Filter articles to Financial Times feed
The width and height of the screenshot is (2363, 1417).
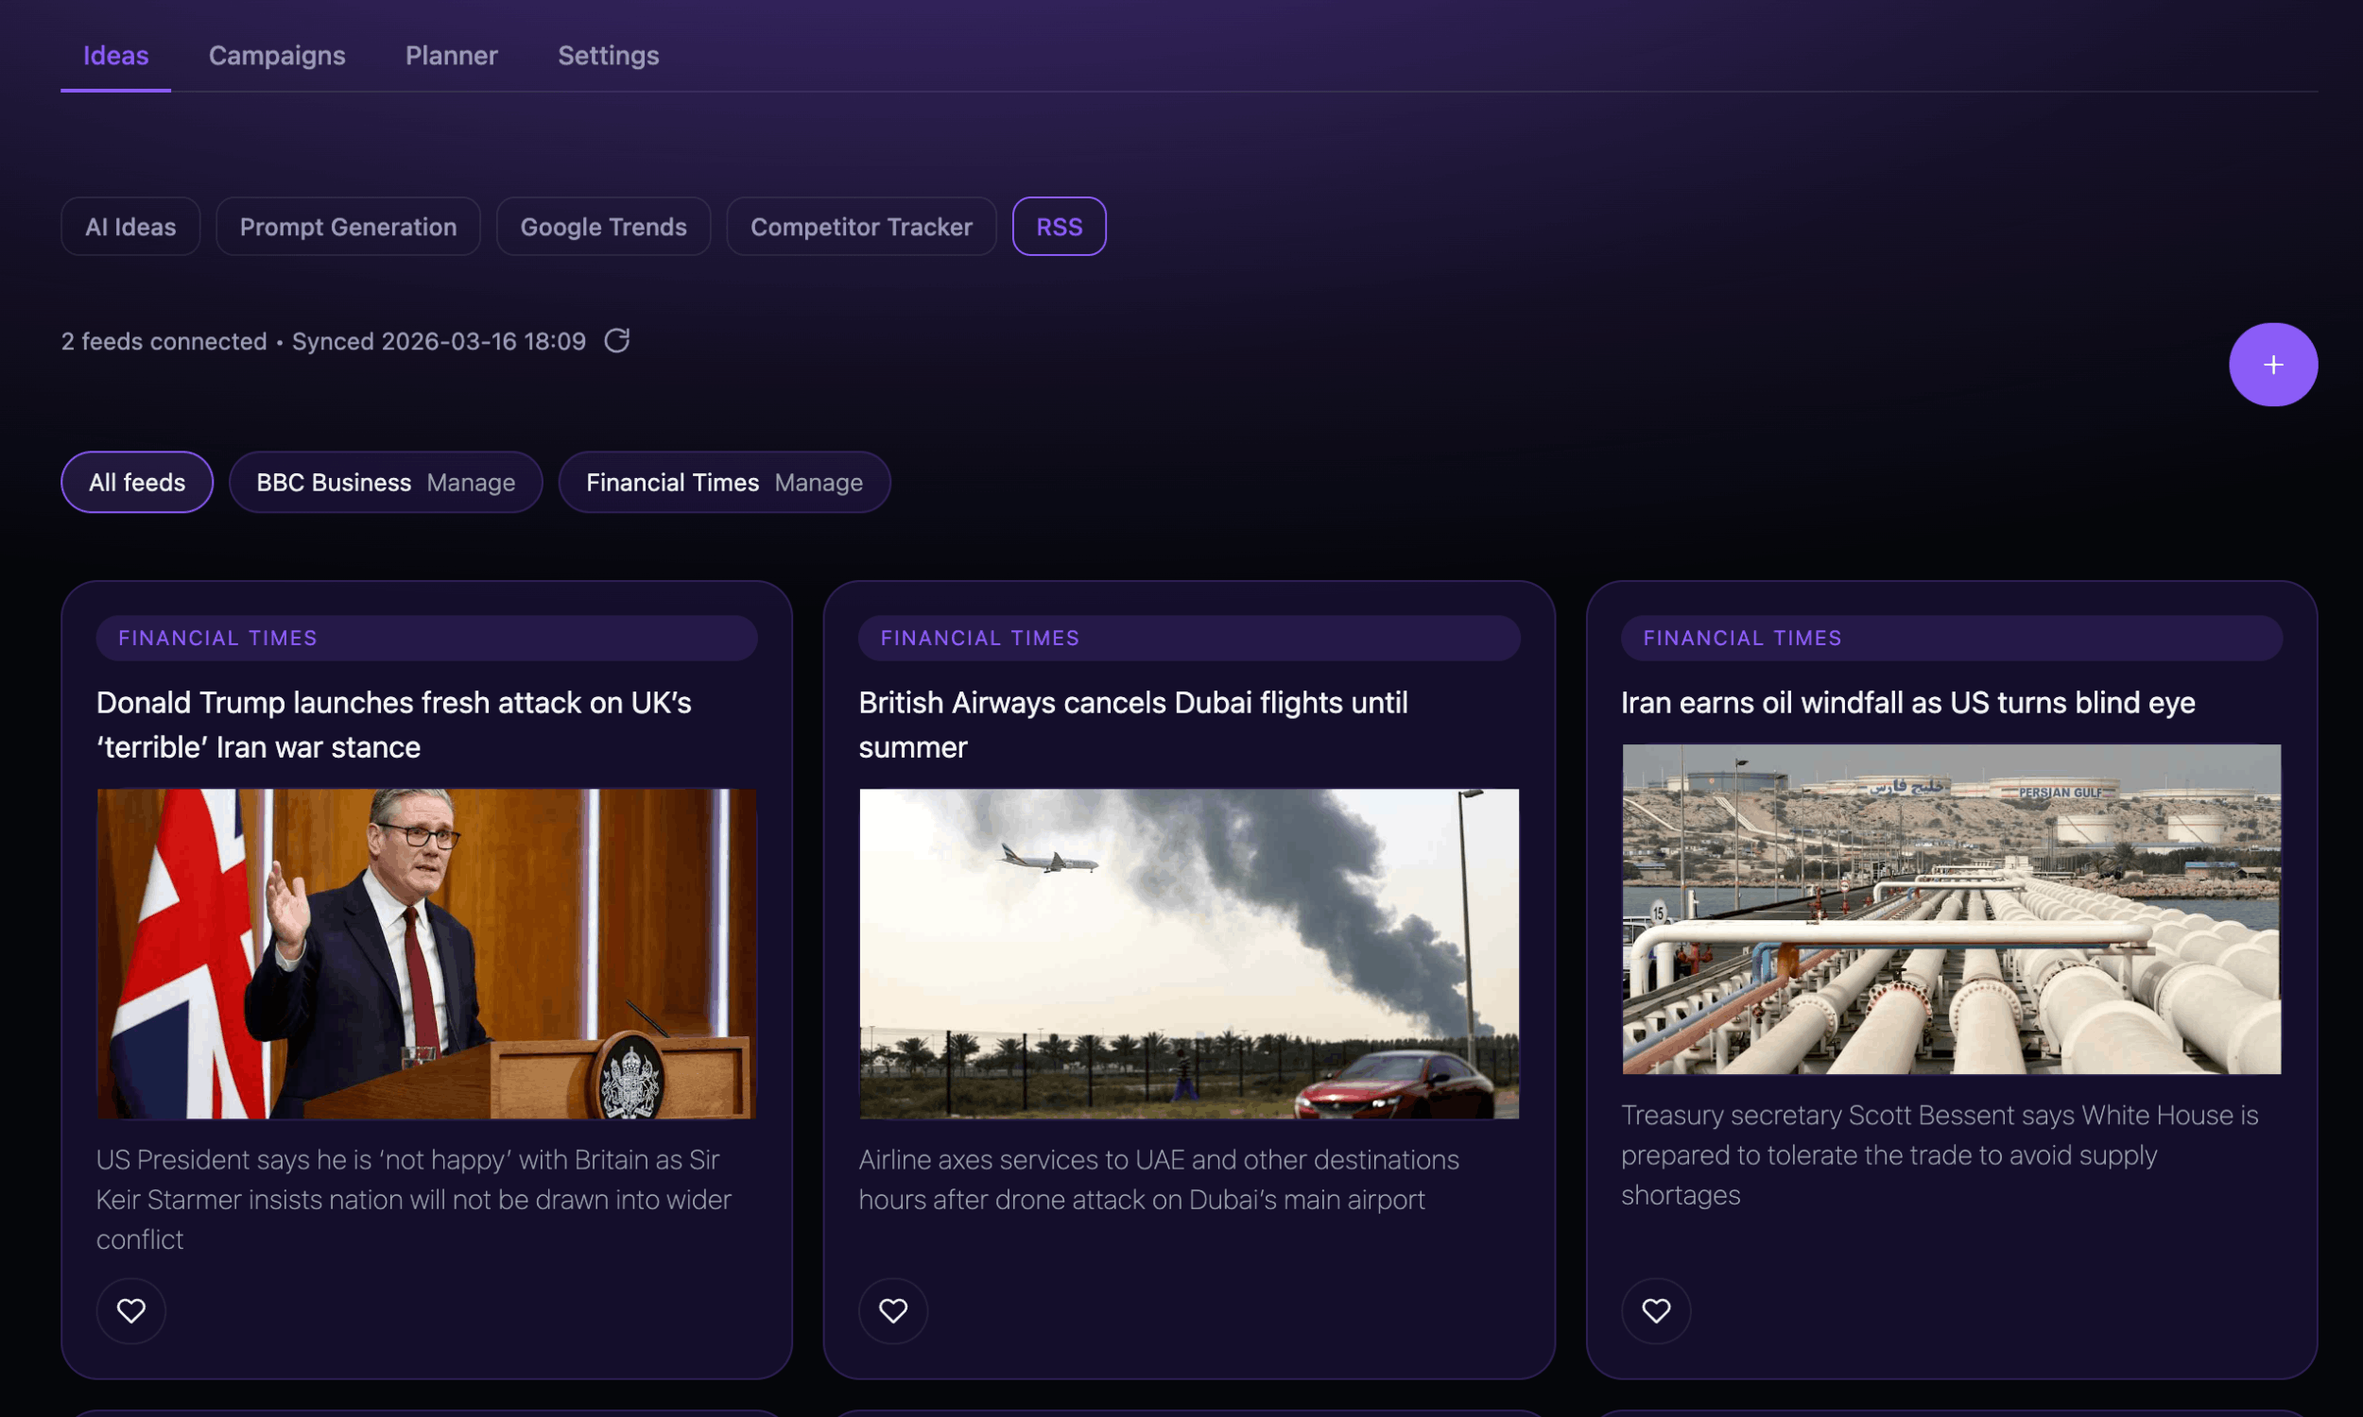coord(672,482)
